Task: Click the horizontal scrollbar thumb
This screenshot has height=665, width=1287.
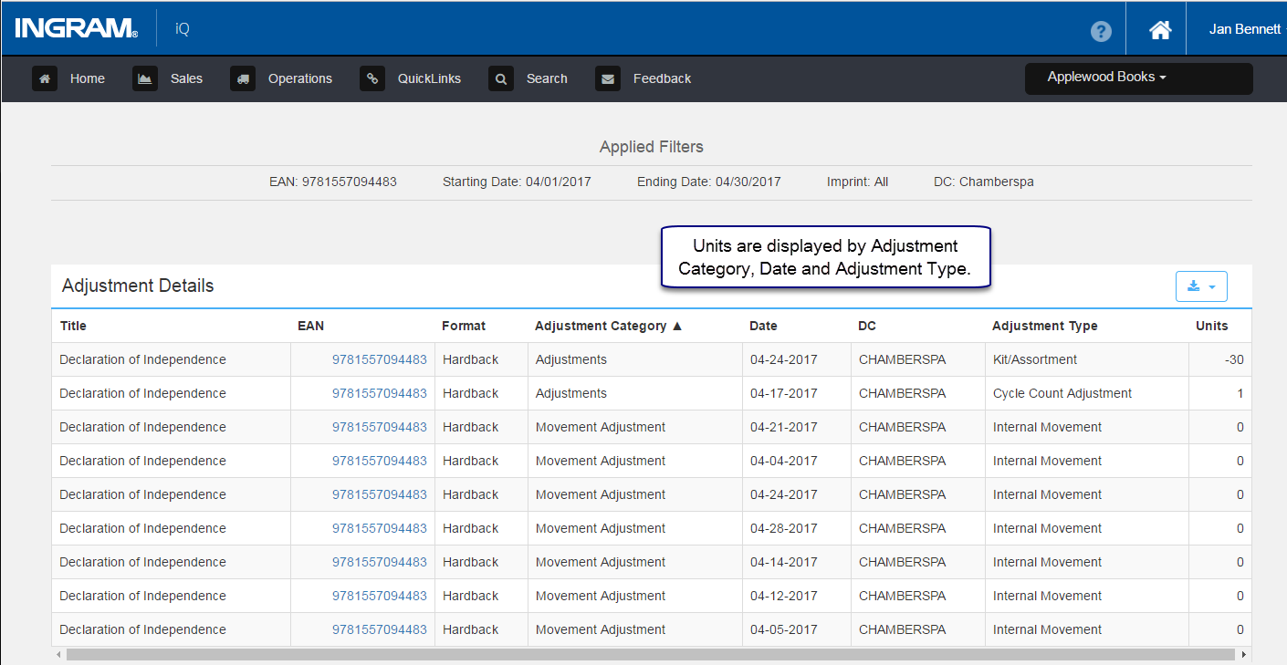Action: pos(651,655)
